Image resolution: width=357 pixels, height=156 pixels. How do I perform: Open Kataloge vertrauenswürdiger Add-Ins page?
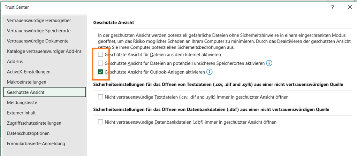[44, 51]
